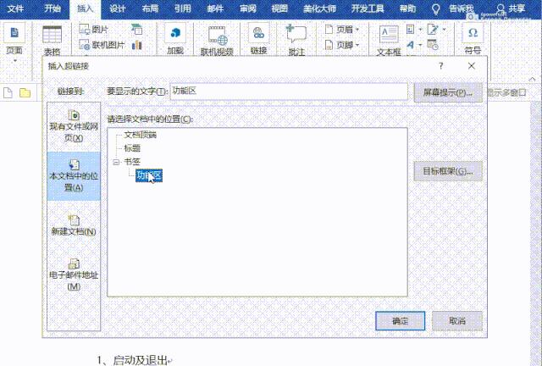Click the lightbulb Tell Me icon
Viewport: 542px width, 366px height.
tap(436, 9)
